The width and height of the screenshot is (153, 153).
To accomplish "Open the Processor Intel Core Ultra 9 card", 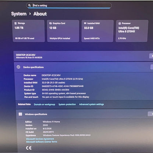I will point(132,31).
